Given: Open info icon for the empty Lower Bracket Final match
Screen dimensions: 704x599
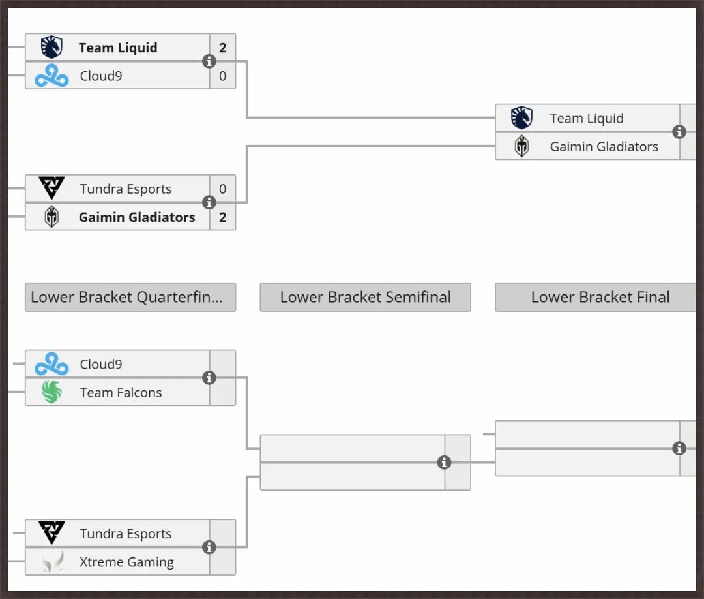Looking at the screenshot, I should (679, 448).
